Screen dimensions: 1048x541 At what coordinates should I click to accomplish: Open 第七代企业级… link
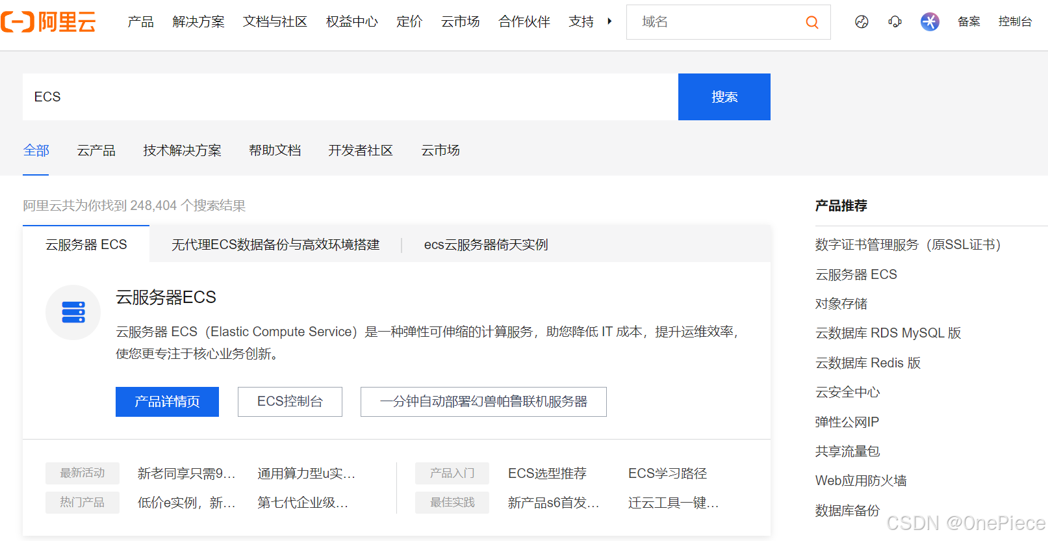pos(303,503)
